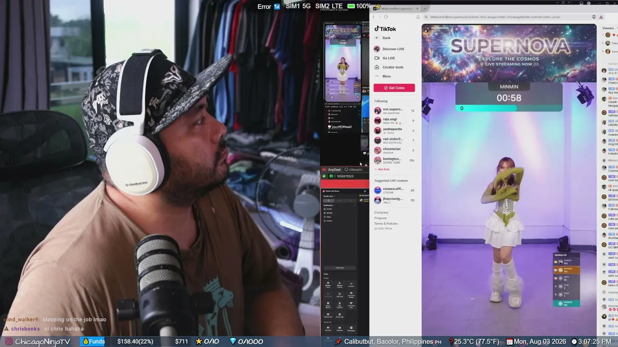Click the AnyDesk address 1658379523

point(345,176)
